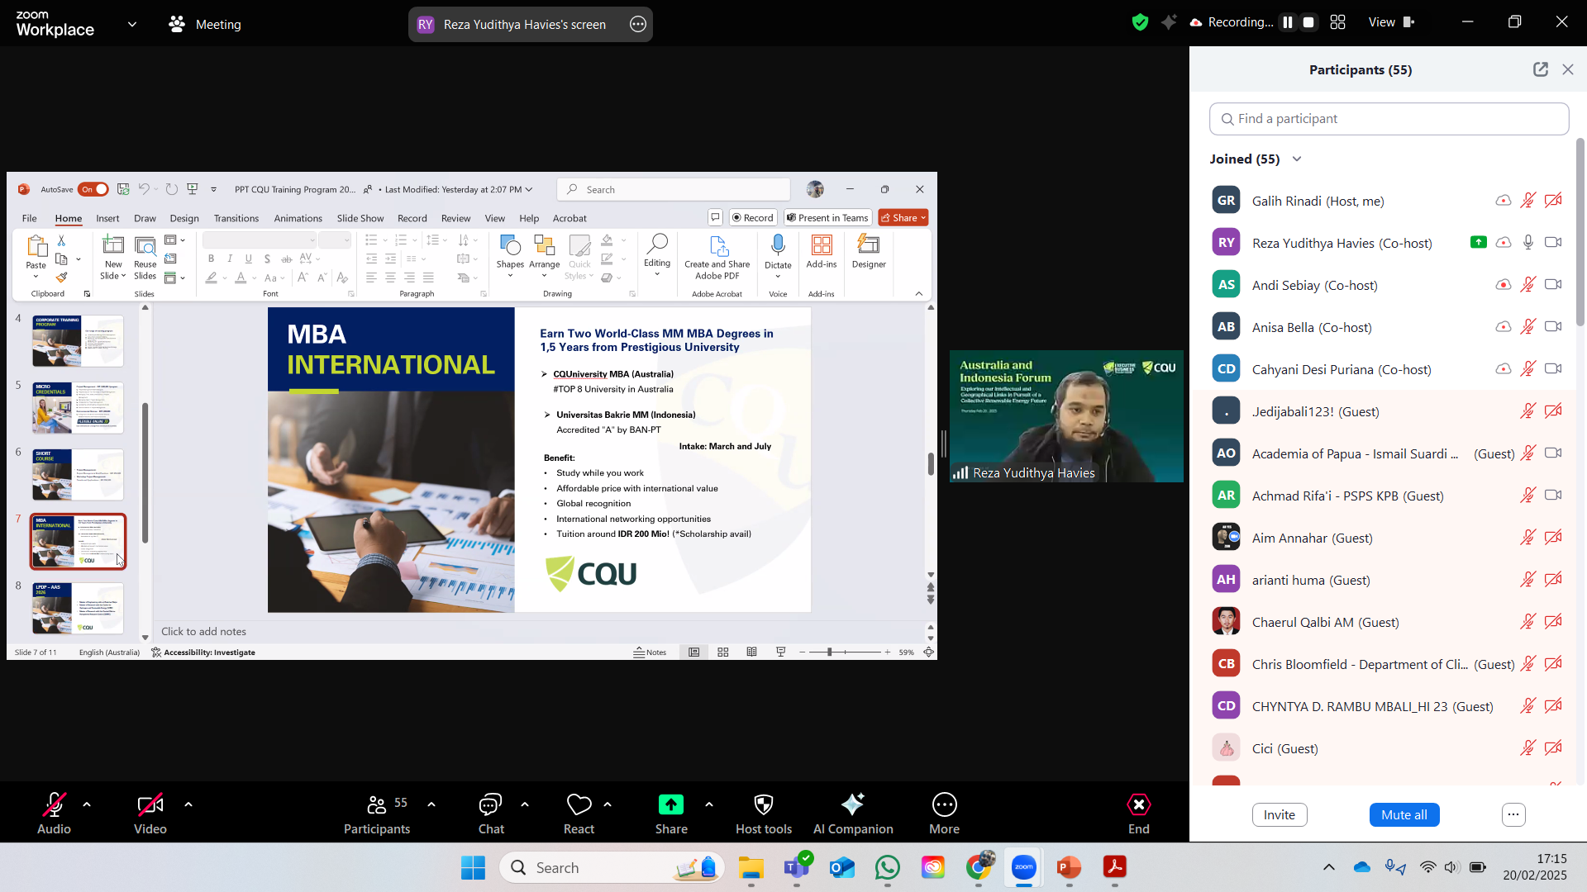Image resolution: width=1587 pixels, height=892 pixels.
Task: Click the Find a participant field
Action: (x=1389, y=119)
